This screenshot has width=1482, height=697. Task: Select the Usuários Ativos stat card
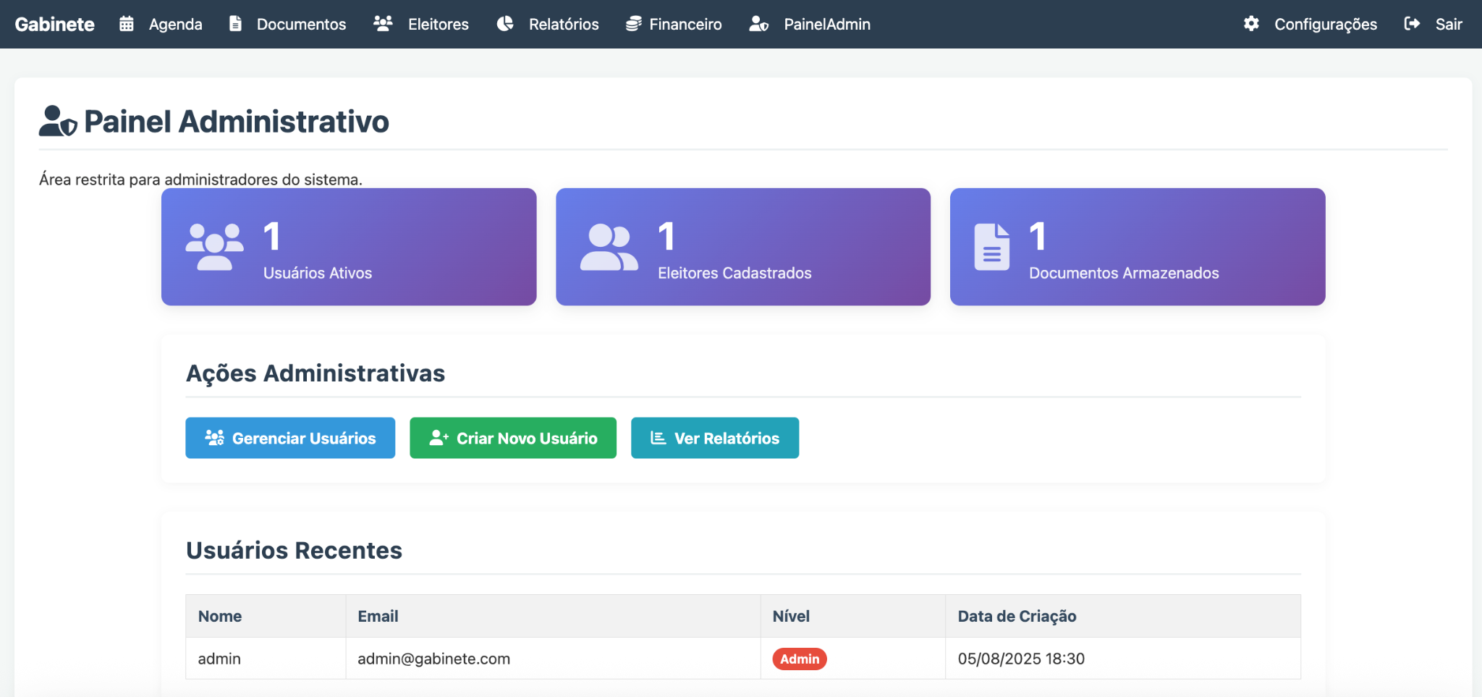[349, 247]
